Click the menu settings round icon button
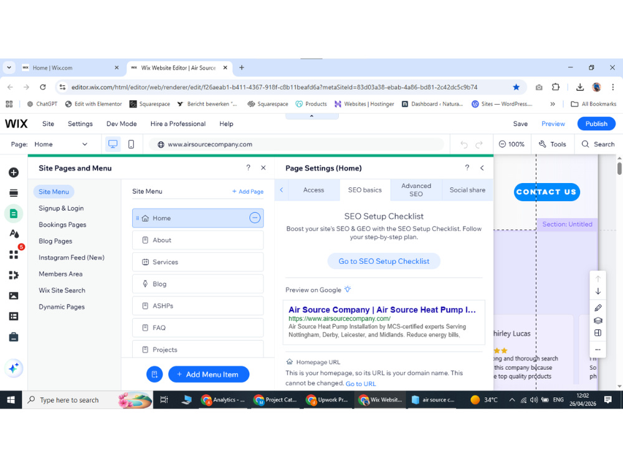The image size is (623, 467). (155, 374)
